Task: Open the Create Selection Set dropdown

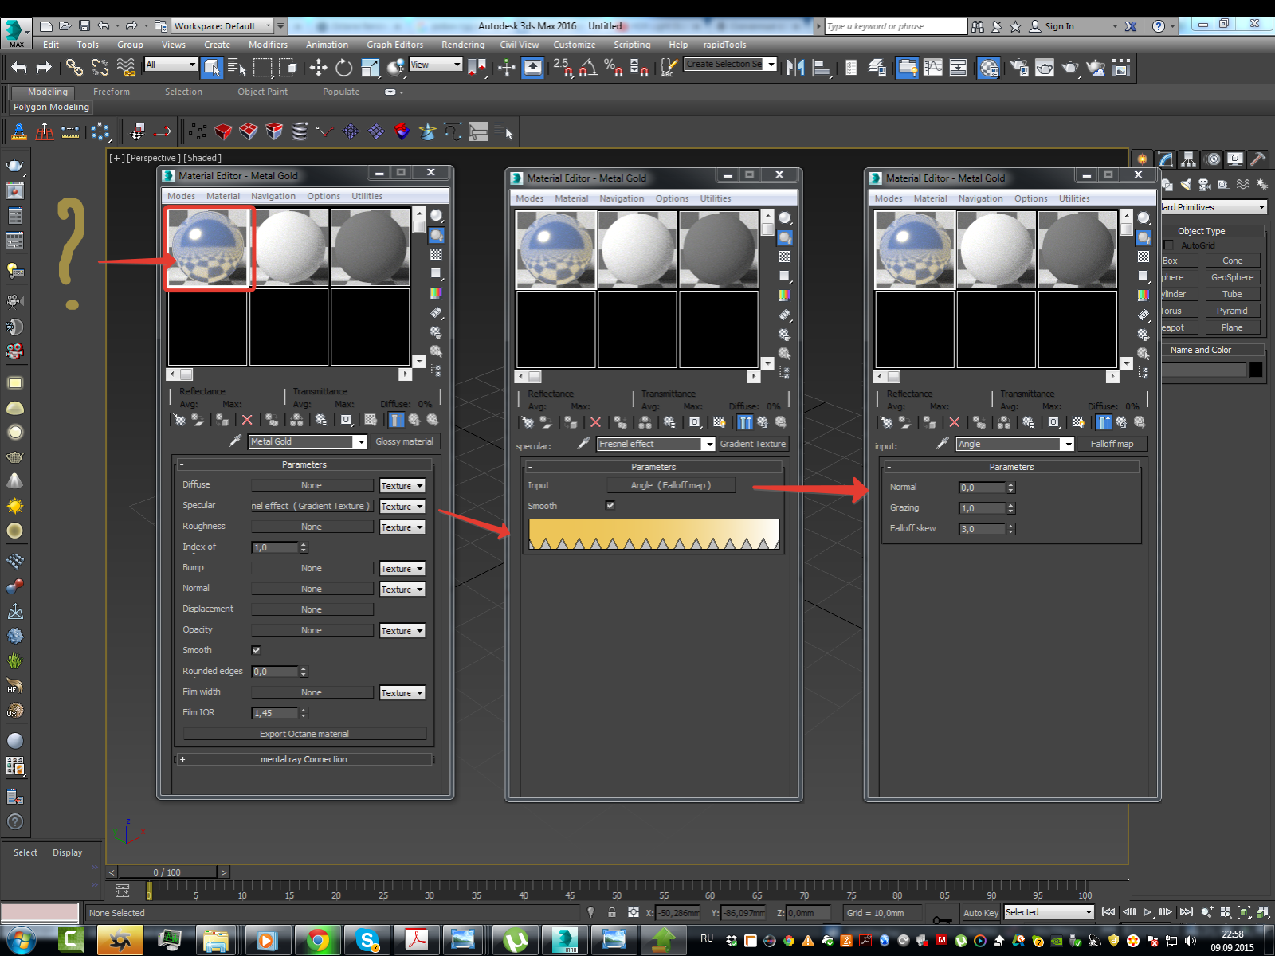Action: tap(731, 64)
